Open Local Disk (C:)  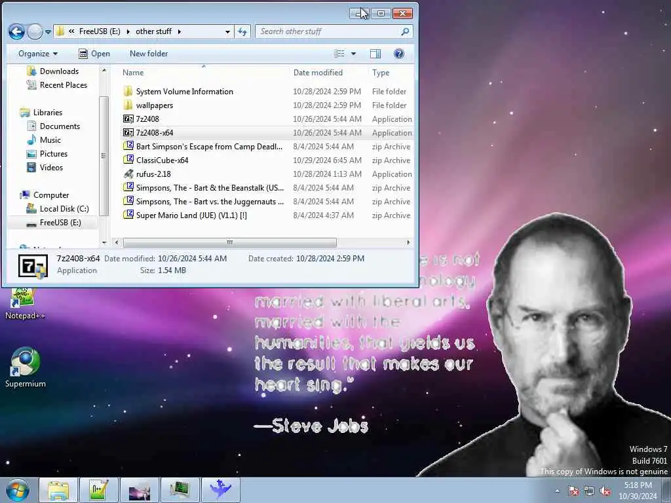pos(64,209)
